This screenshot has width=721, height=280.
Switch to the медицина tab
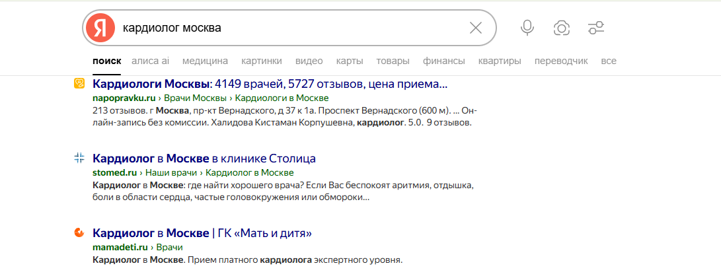click(x=205, y=61)
